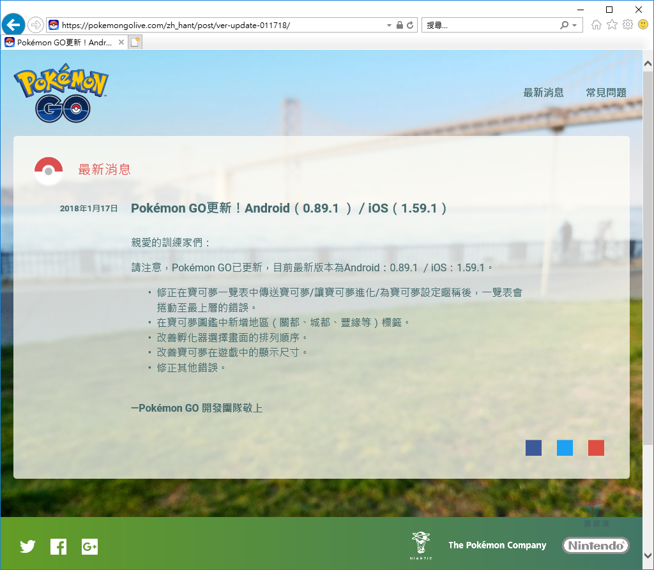Click the bullet about 孵化器選擇畫面
The image size is (654, 570).
click(232, 337)
